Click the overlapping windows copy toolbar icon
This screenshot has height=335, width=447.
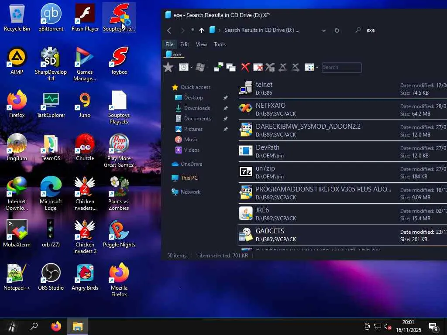point(231,68)
